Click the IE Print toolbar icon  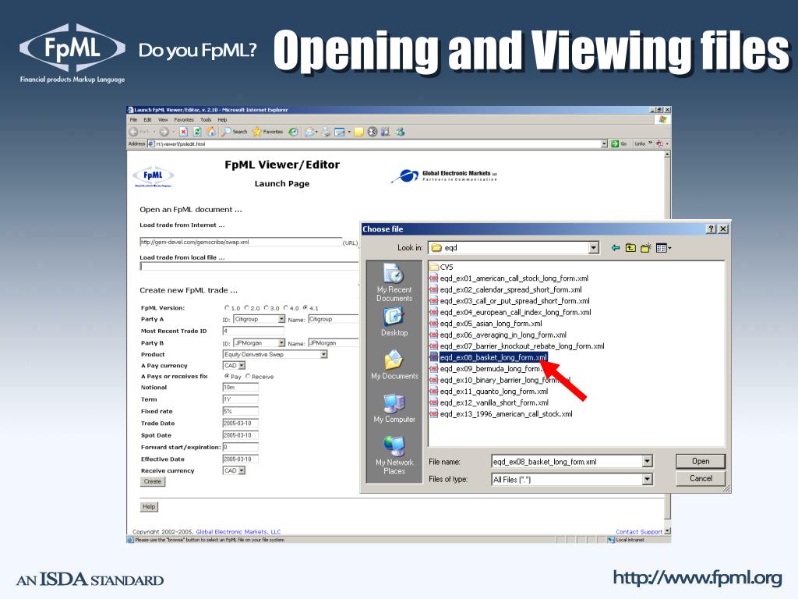[326, 132]
